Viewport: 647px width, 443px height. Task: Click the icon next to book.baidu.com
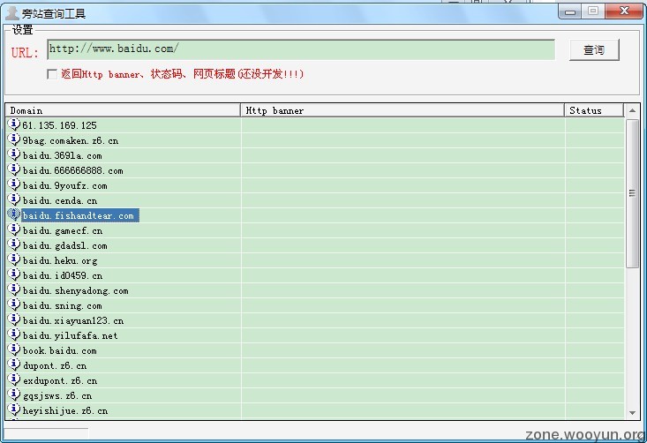(14, 349)
